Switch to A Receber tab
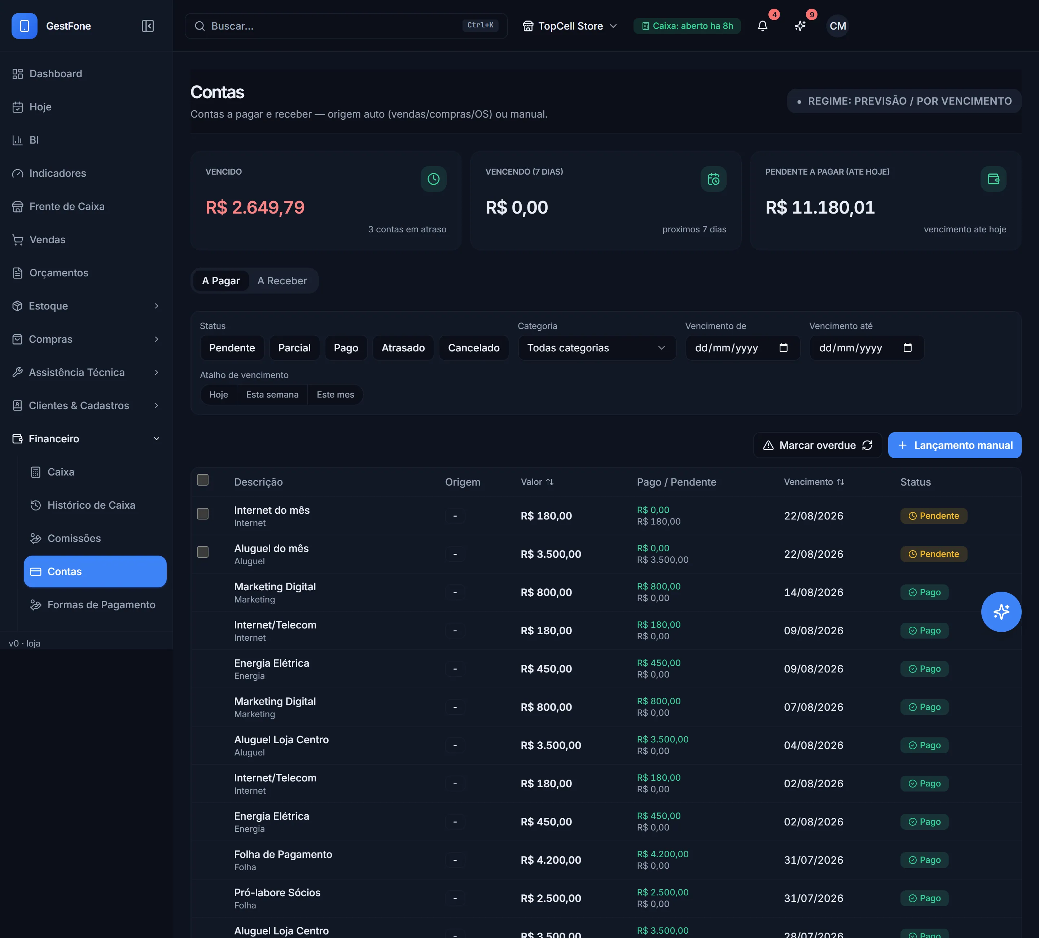The height and width of the screenshot is (938, 1039). (282, 281)
